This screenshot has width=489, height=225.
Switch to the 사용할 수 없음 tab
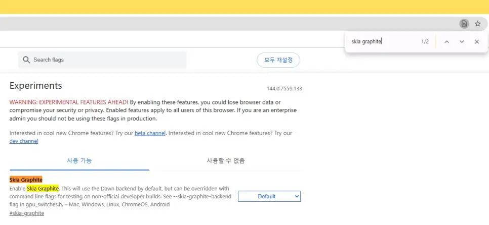225,161
